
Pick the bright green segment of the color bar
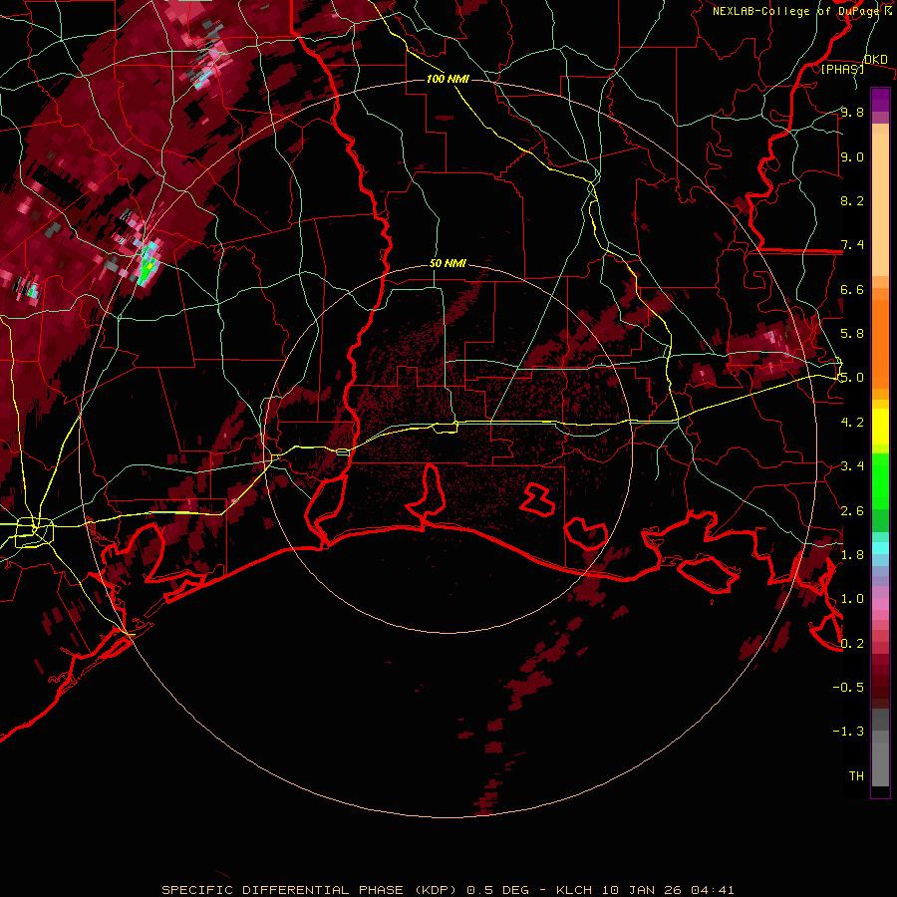[x=880, y=480]
